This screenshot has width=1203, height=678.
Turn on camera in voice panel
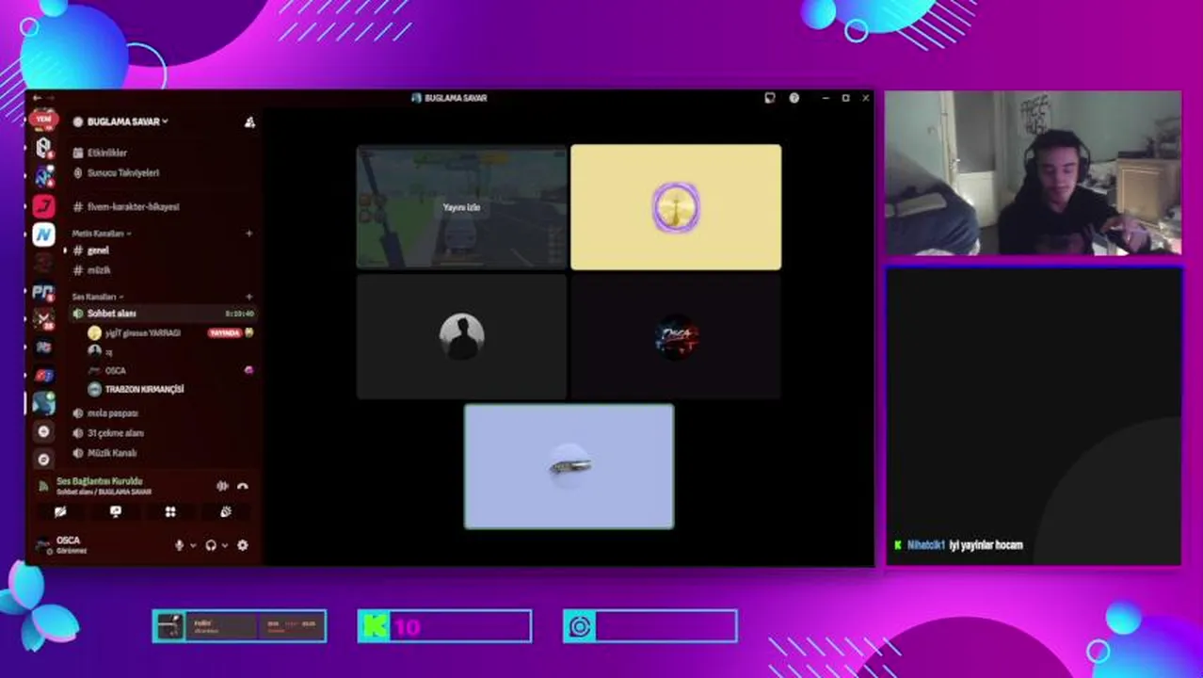click(60, 512)
